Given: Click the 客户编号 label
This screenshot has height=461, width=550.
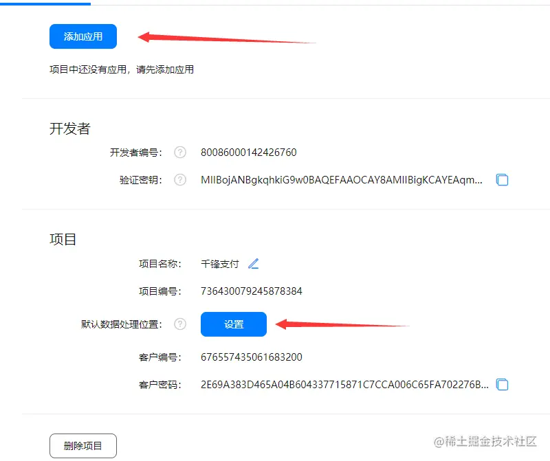Looking at the screenshot, I should tap(160, 357).
